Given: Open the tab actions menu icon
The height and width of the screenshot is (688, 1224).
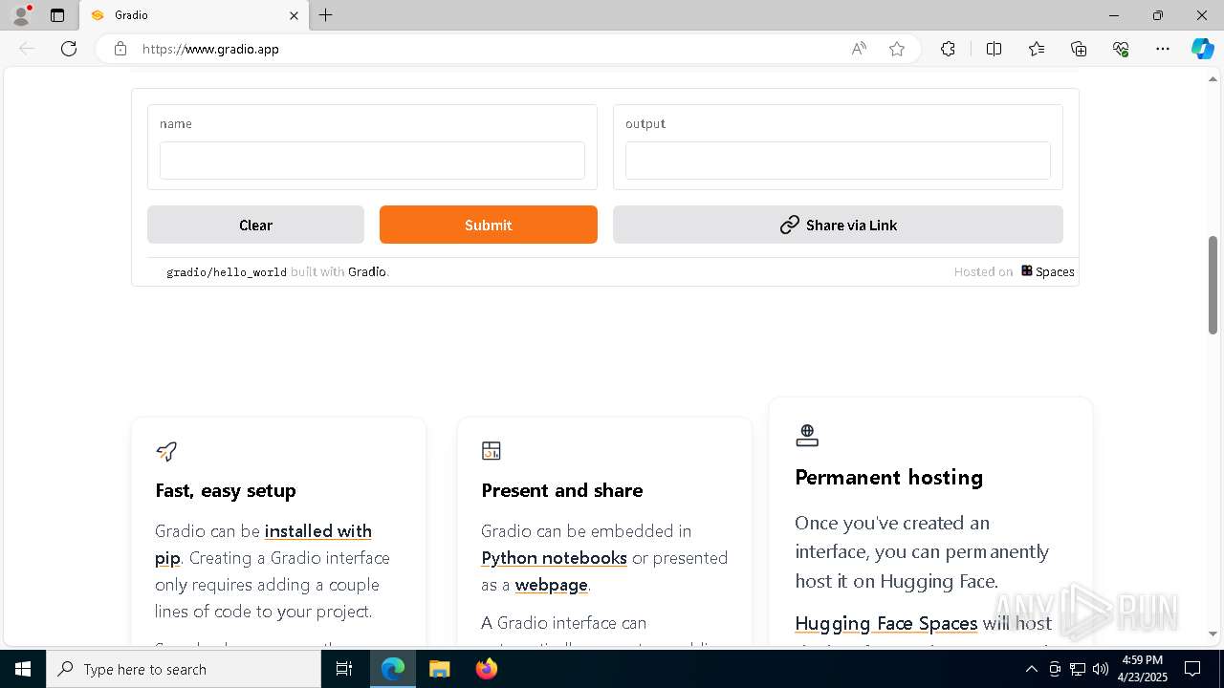Looking at the screenshot, I should coord(57,15).
